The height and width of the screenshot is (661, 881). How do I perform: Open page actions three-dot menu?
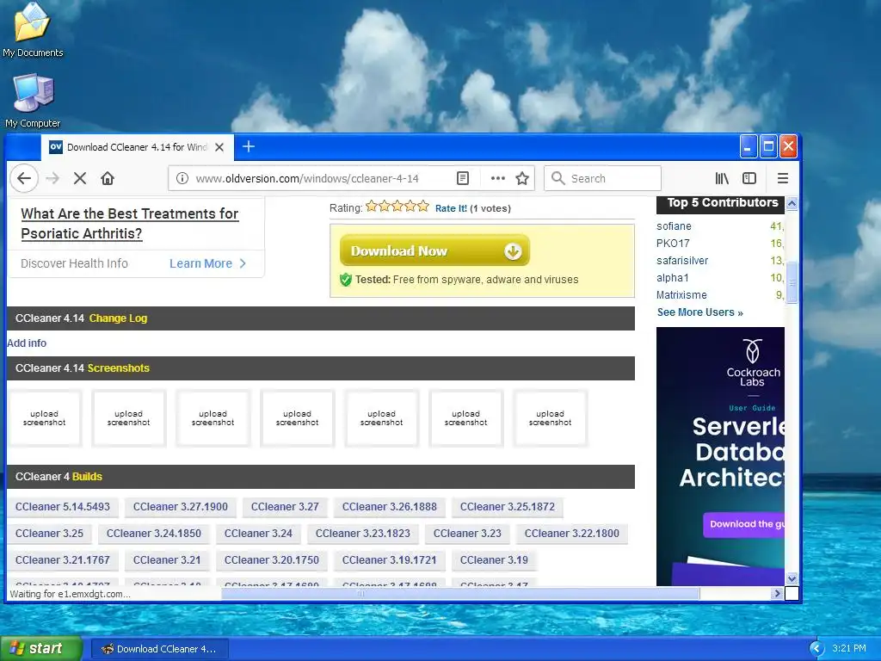tap(498, 178)
